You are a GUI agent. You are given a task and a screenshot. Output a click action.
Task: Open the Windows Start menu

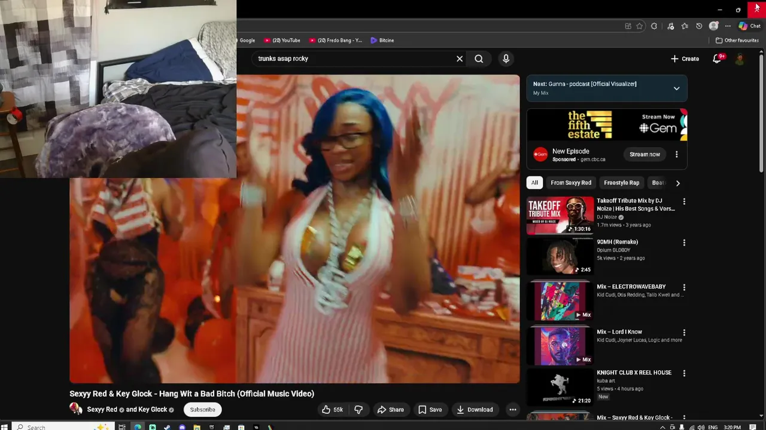(5, 427)
